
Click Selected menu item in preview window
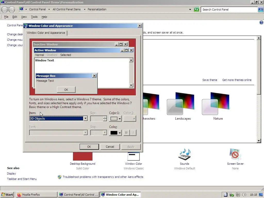[x=66, y=55]
